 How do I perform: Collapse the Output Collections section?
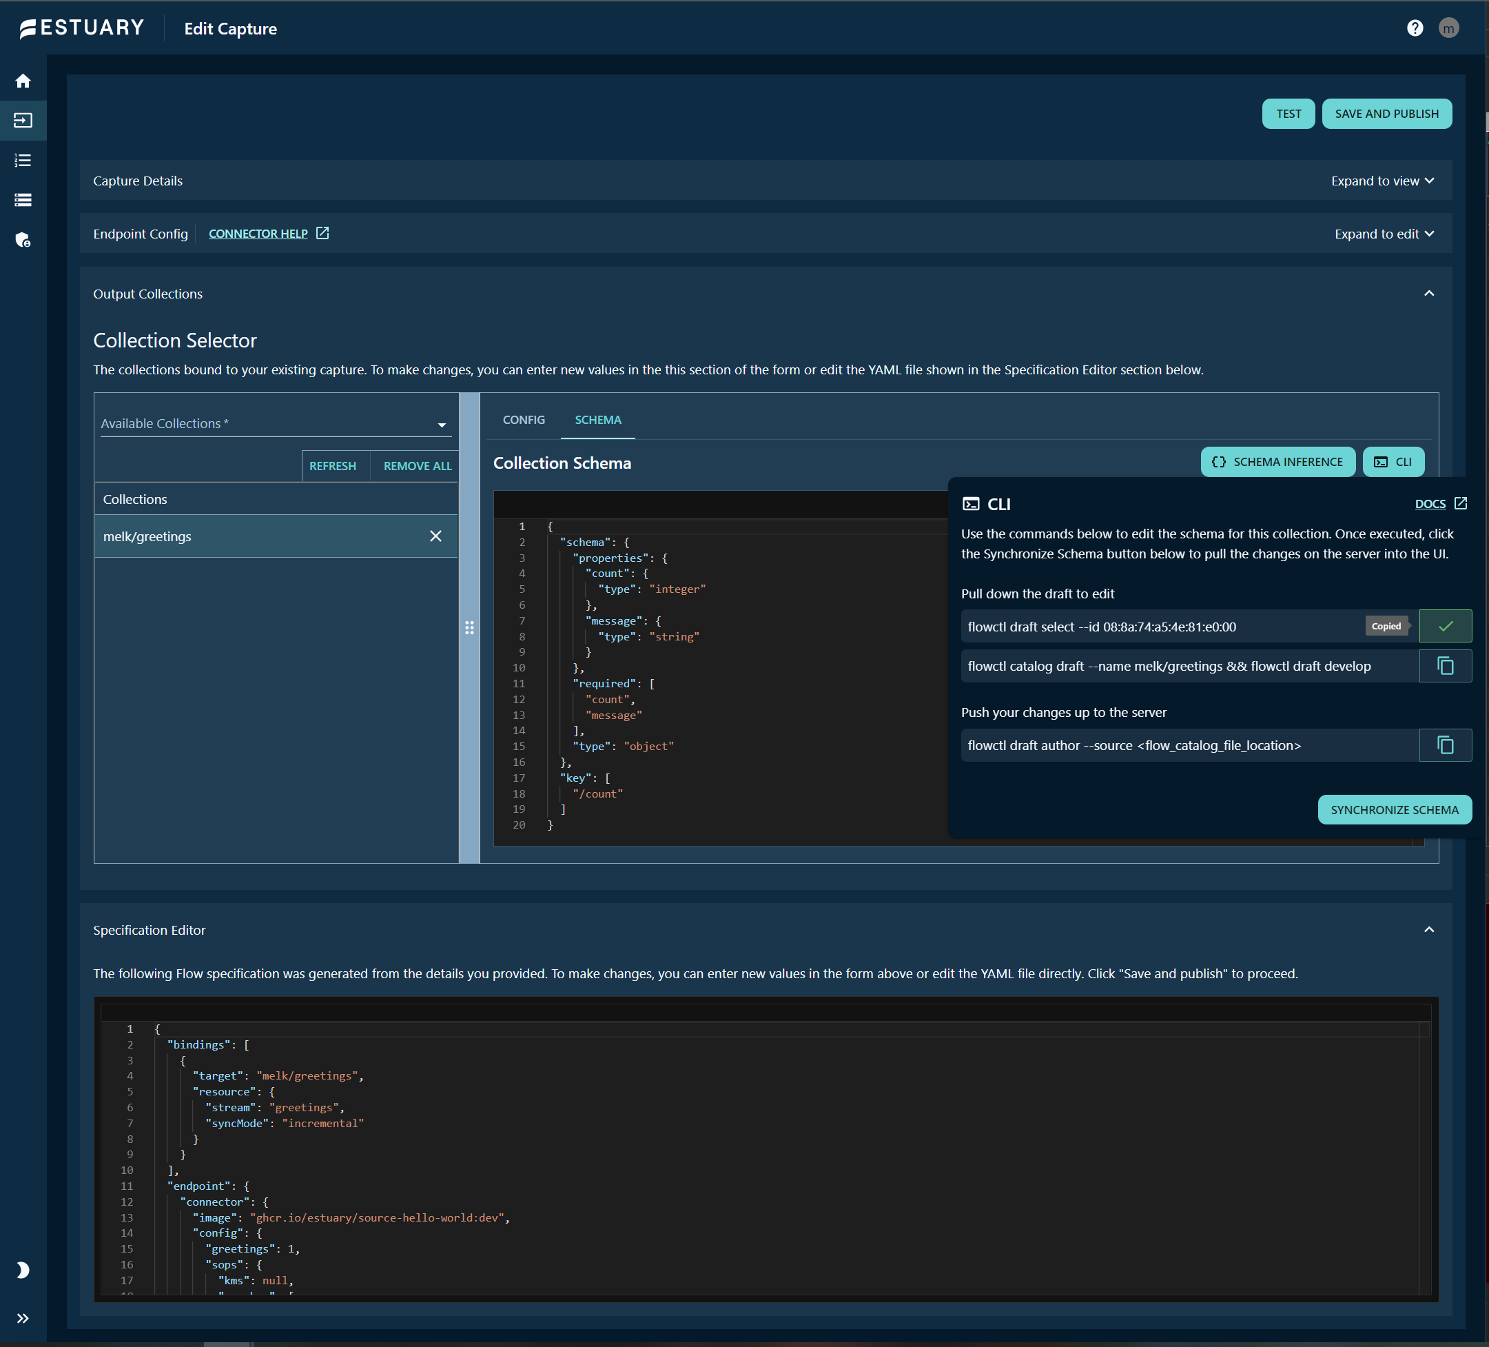tap(1428, 294)
